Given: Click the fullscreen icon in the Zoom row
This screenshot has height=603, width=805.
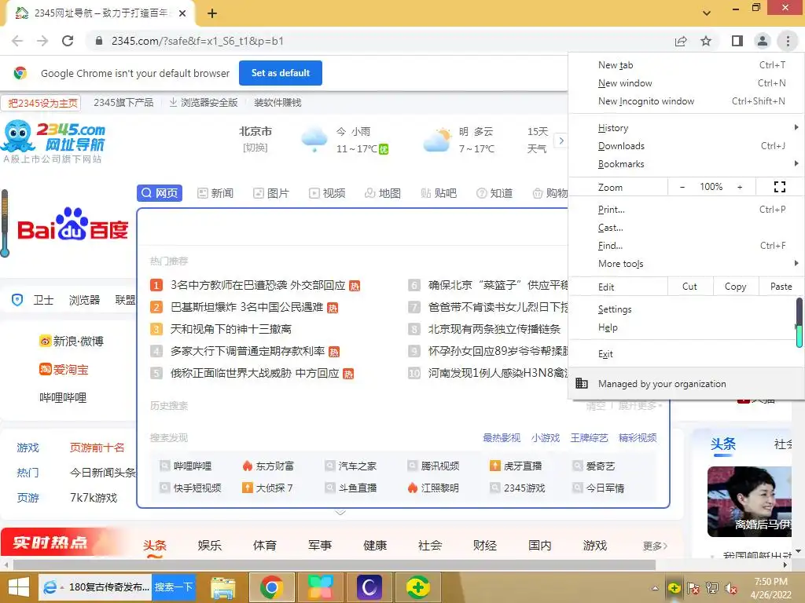Looking at the screenshot, I should [779, 187].
